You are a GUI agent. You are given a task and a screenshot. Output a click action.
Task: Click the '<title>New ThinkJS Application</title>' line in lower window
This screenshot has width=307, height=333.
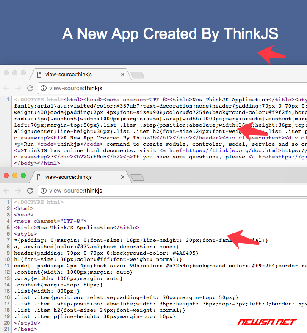click(76, 228)
